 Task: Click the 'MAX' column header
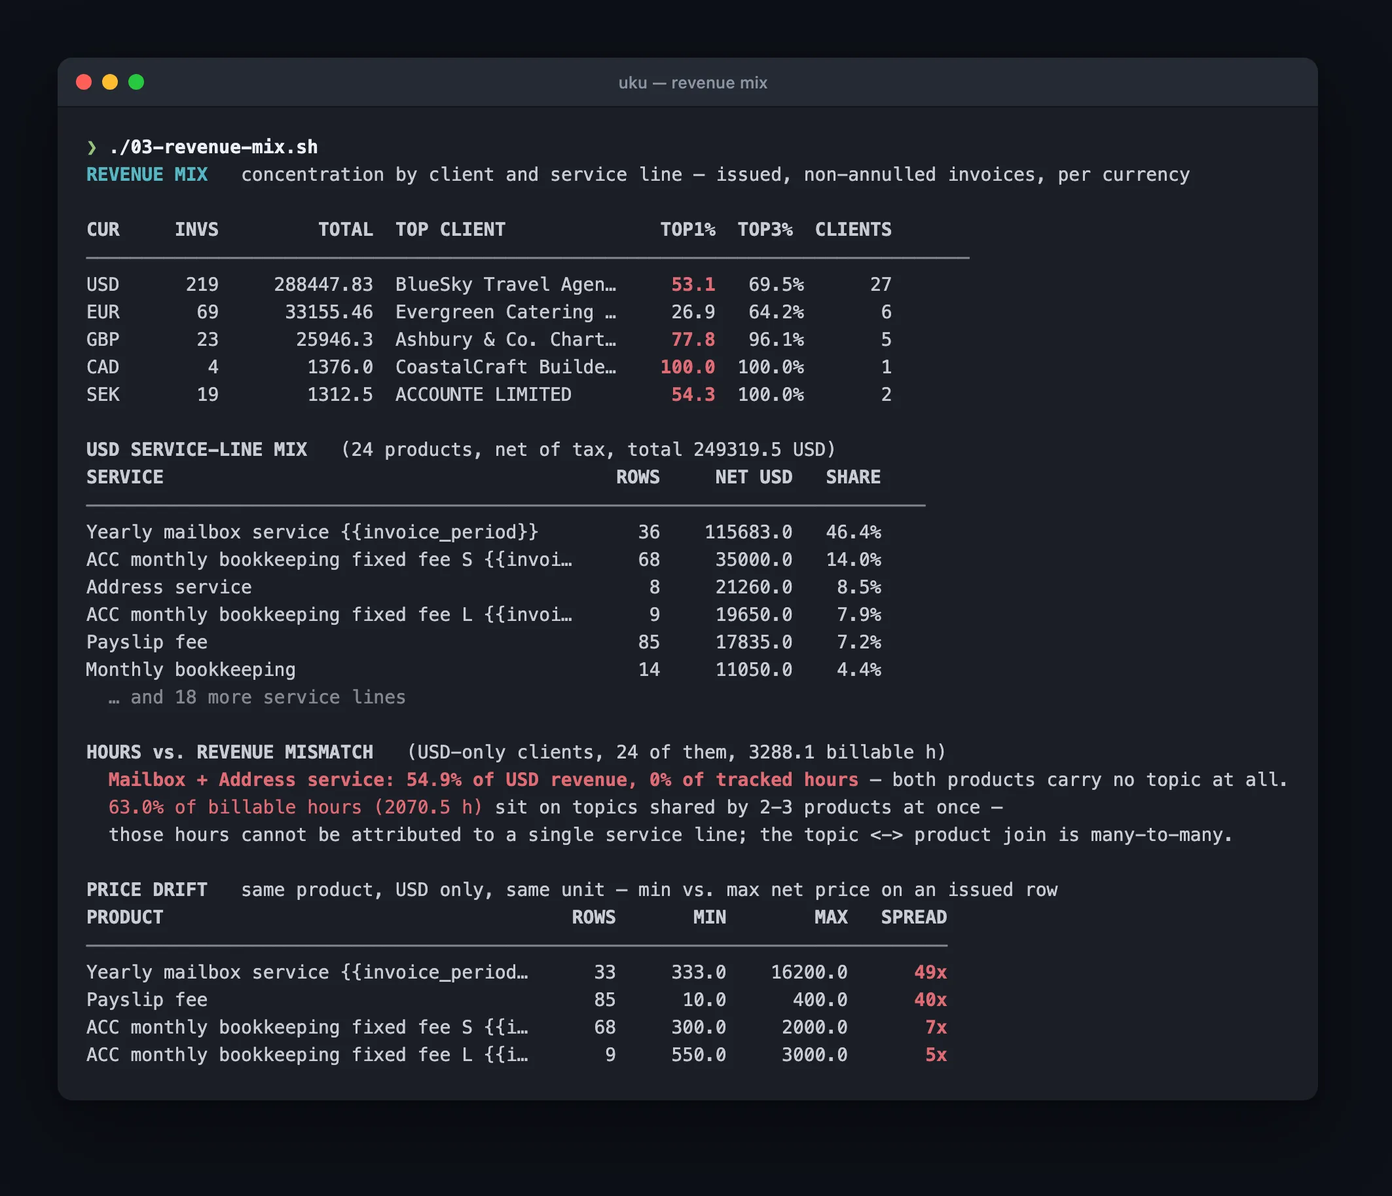831,918
